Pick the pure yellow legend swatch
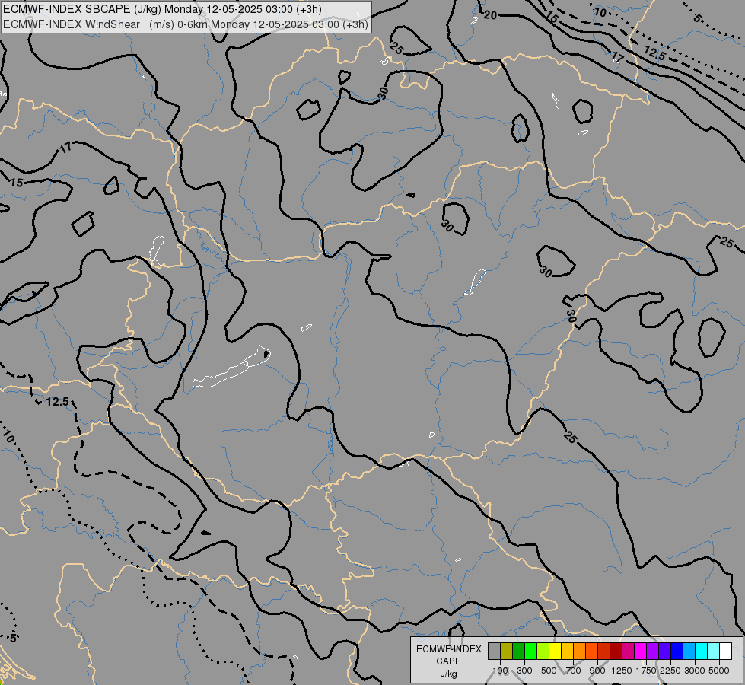This screenshot has height=685, width=745. [x=555, y=651]
